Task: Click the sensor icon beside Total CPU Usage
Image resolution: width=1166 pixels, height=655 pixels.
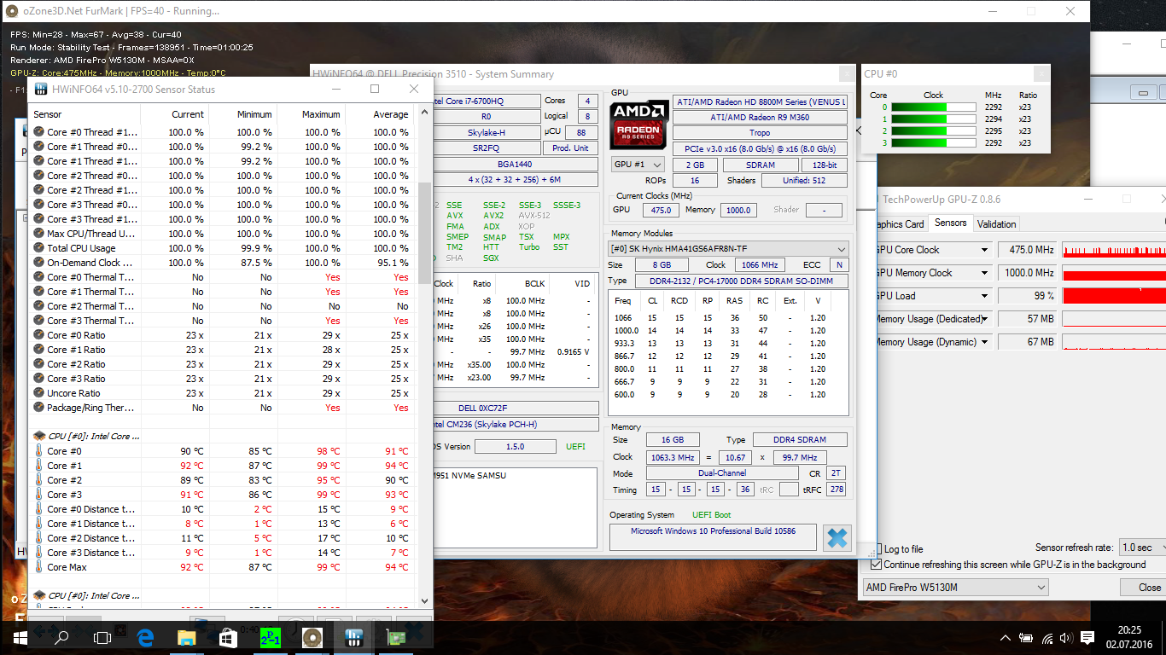Action: 38,248
